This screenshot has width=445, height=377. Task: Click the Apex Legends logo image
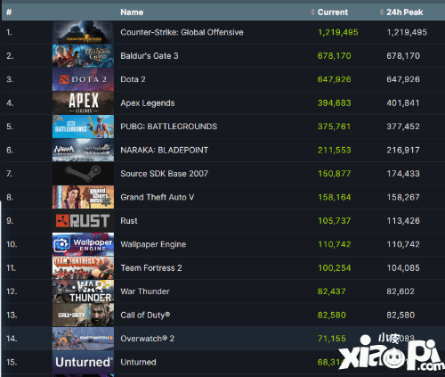point(83,103)
